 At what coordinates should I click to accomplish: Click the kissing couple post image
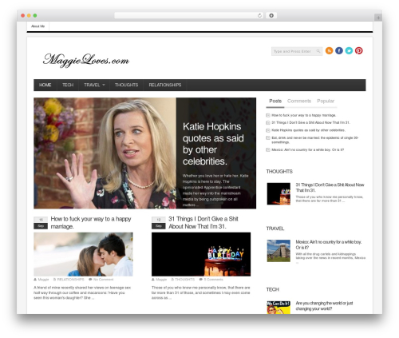83,254
